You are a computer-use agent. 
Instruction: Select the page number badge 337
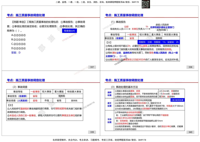point(92,67)
